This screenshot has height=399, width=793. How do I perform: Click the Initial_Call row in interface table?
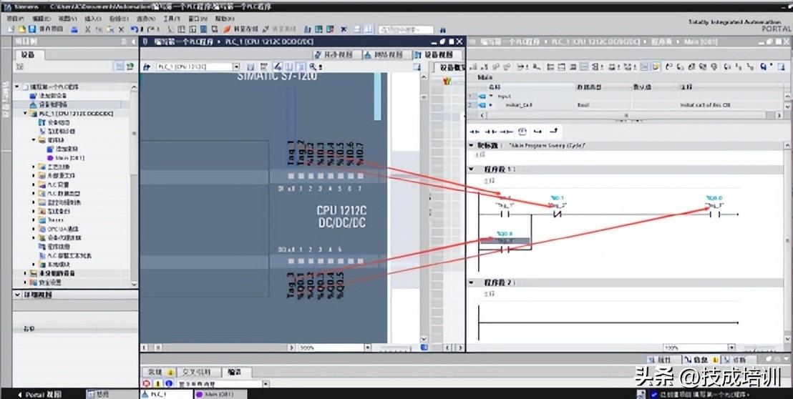click(x=626, y=105)
